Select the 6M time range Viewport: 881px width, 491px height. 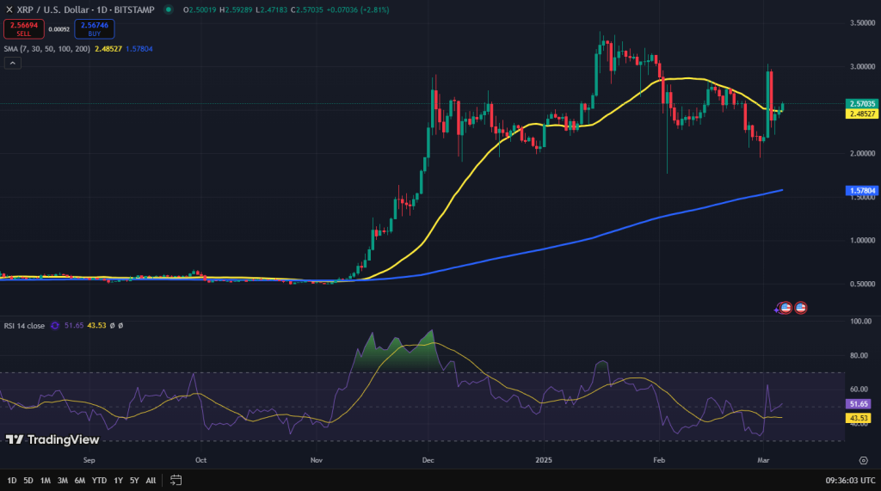click(x=80, y=481)
